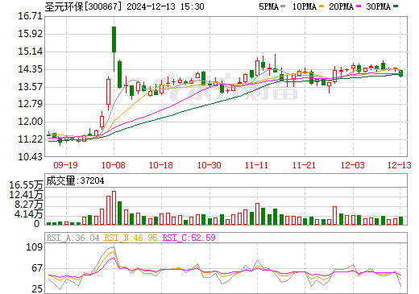Click the 12-13 date label
The height and width of the screenshot is (294, 419).
400,165
